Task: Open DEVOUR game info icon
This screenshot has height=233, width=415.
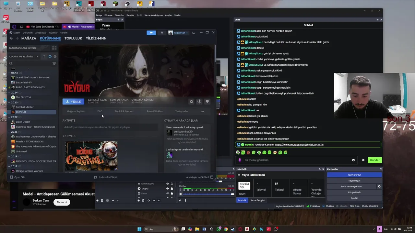Action: pos(199,102)
